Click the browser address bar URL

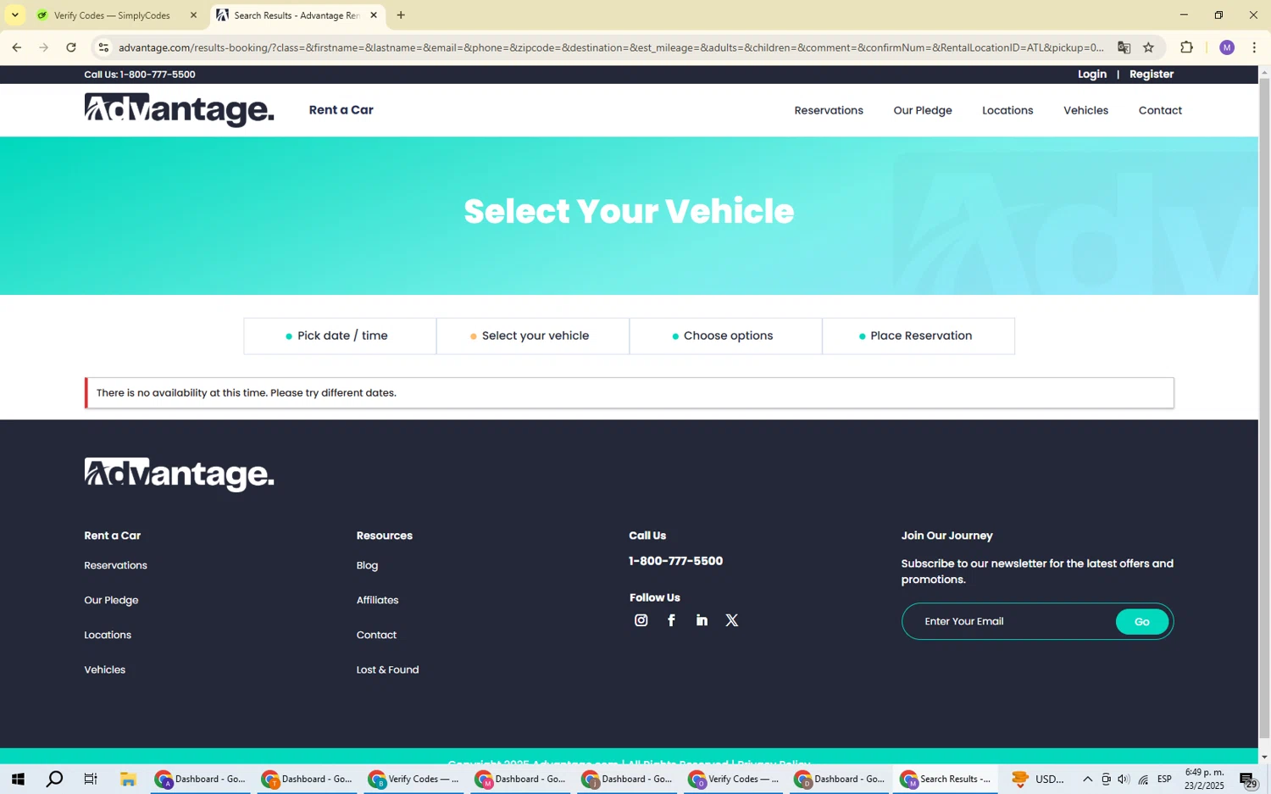click(610, 47)
